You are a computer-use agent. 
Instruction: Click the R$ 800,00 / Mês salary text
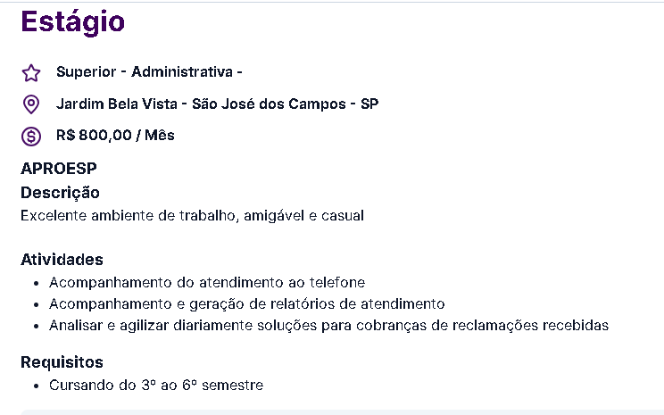[x=115, y=136]
